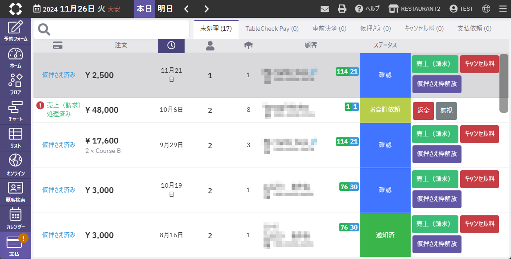
Task: Open 仮押さえ済み link for ¥17,600 row
Action: pyautogui.click(x=59, y=144)
